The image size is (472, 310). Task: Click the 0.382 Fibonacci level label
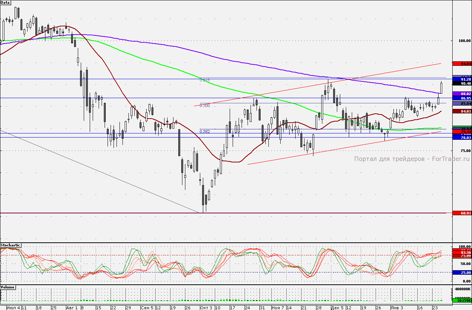coord(205,132)
